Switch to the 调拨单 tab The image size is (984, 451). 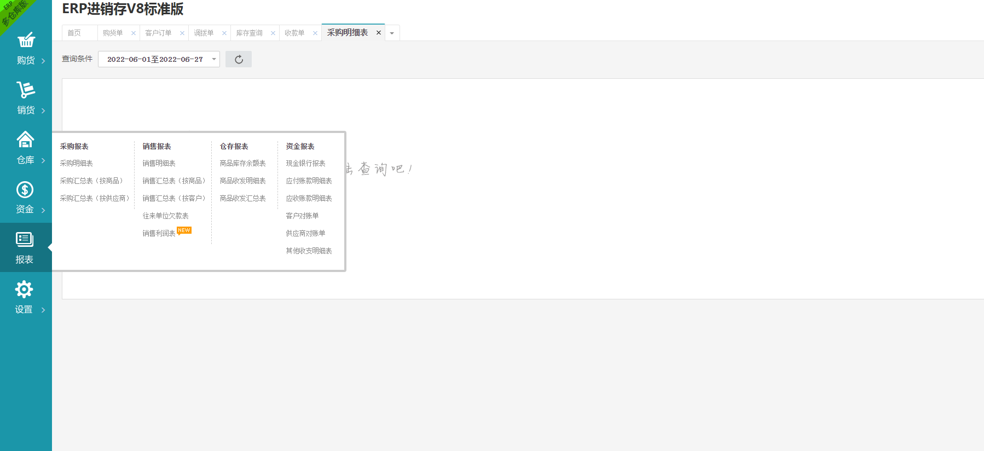click(204, 33)
